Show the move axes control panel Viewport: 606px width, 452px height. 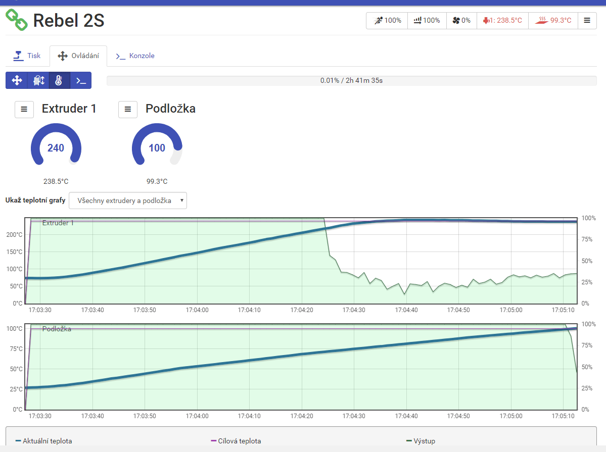click(x=16, y=80)
